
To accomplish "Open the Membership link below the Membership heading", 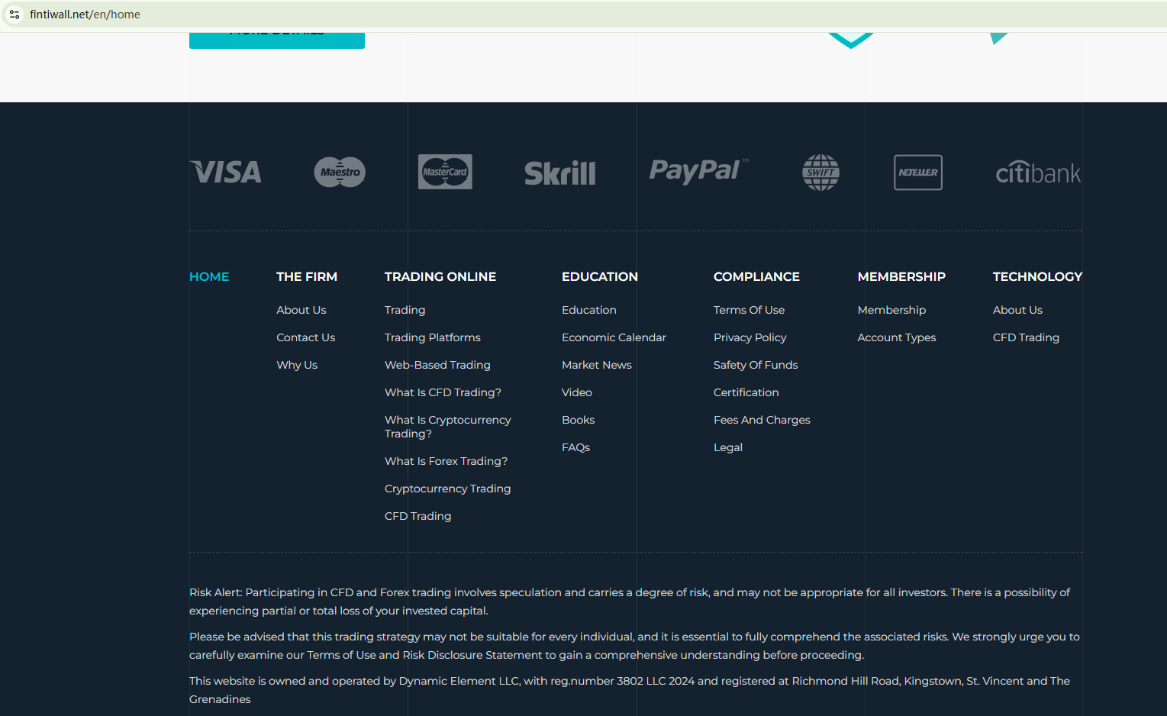I will [891, 310].
